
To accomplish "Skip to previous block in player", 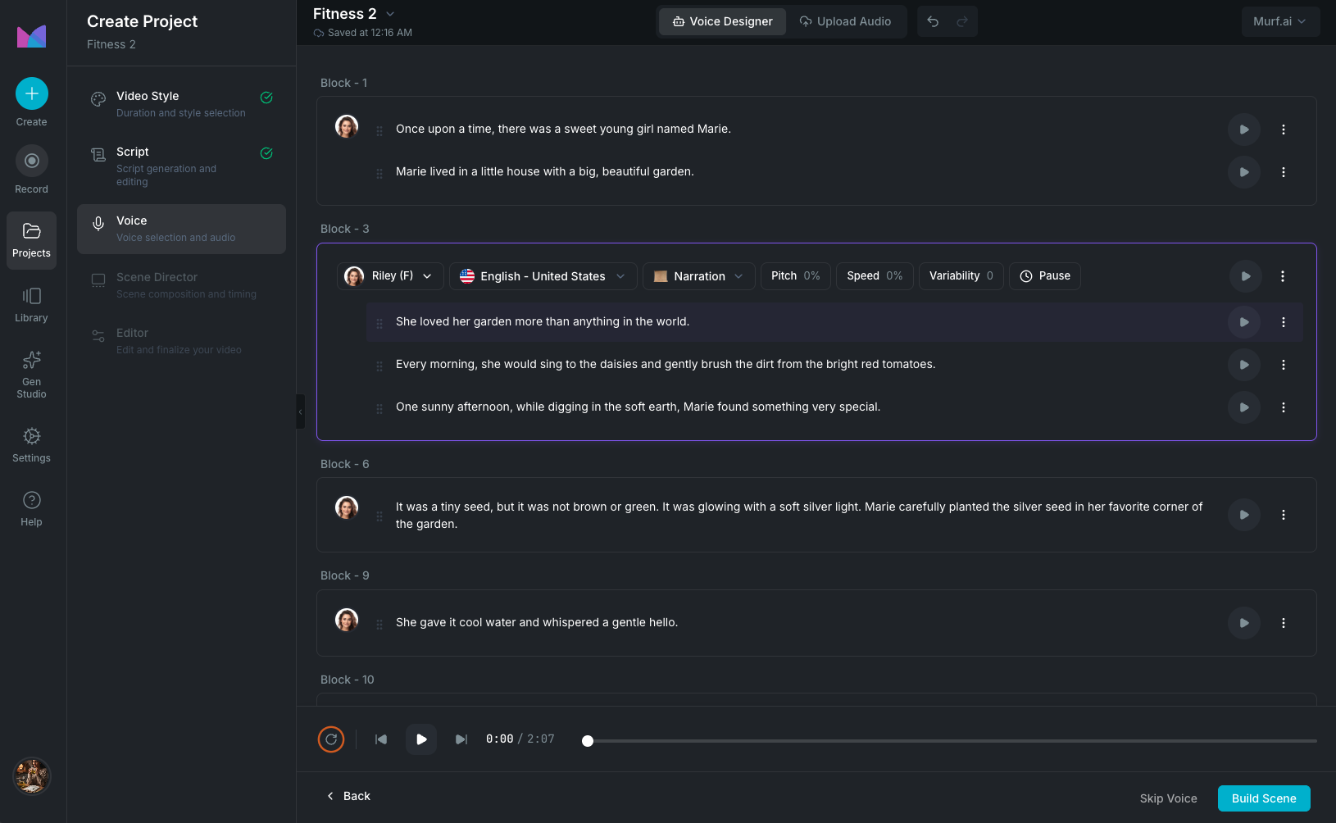I will click(x=381, y=739).
